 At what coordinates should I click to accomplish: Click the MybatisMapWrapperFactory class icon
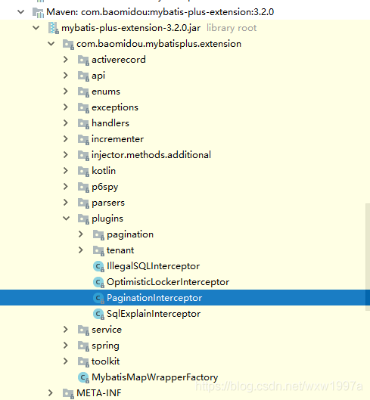tap(83, 377)
